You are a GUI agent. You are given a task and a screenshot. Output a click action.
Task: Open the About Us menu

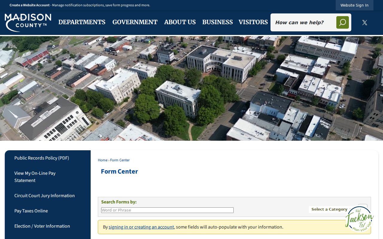point(180,22)
